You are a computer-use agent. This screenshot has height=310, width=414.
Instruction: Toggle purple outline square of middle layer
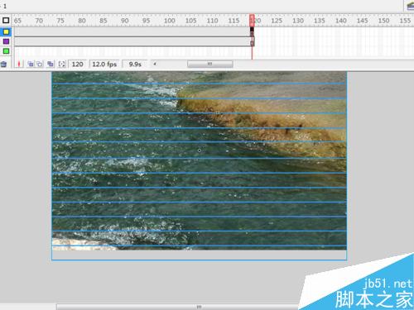(6, 41)
